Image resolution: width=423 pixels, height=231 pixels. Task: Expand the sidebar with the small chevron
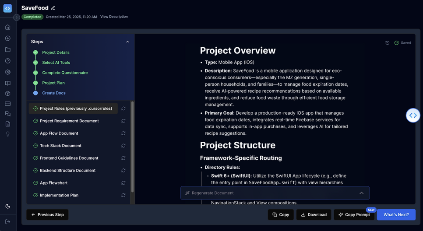click(17, 17)
